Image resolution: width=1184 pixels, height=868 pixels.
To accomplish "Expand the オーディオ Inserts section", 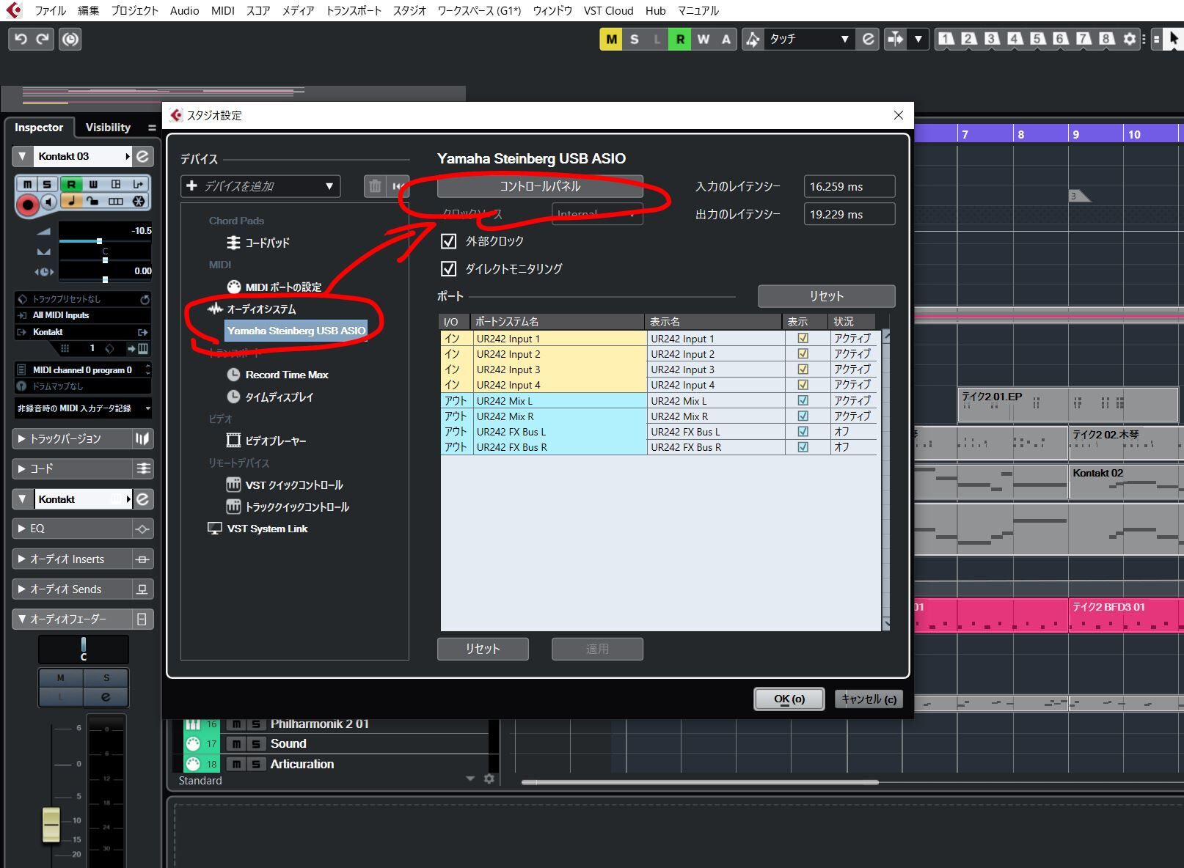I will point(72,559).
